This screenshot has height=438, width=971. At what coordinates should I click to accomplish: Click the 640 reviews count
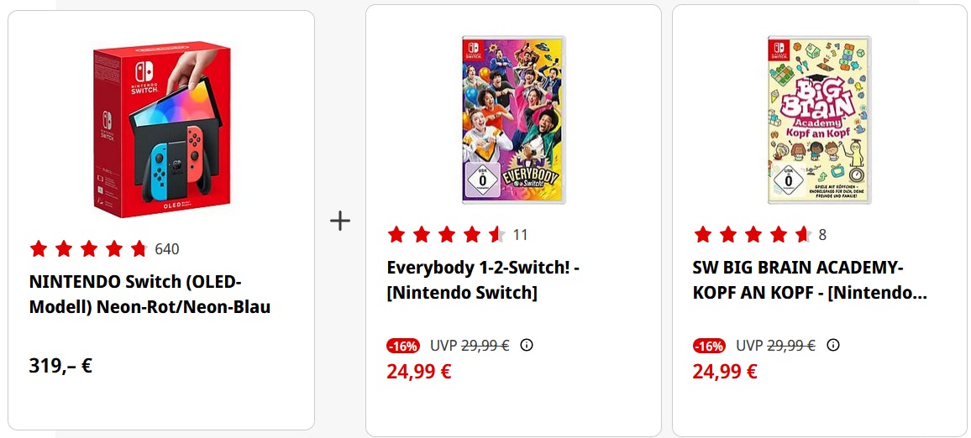pos(167,248)
